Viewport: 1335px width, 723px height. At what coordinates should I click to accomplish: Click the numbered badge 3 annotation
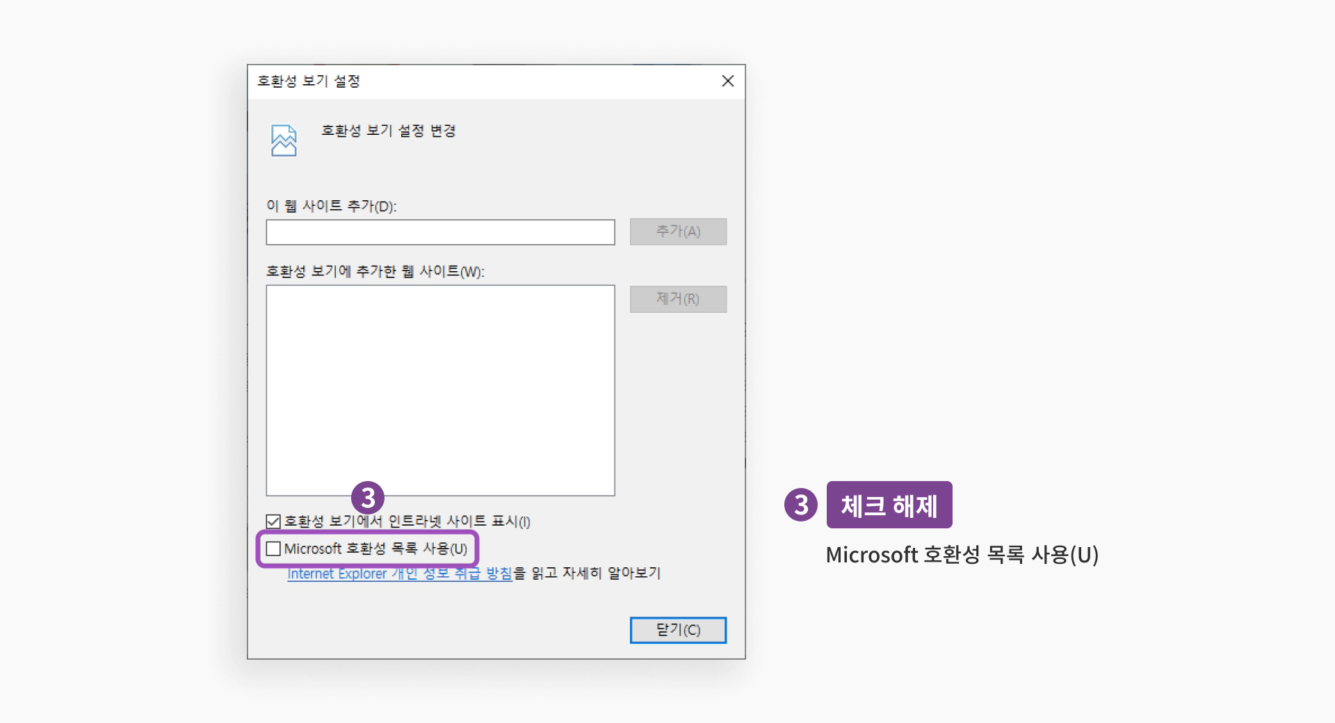click(x=369, y=498)
